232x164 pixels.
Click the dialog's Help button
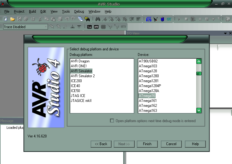click(x=195, y=144)
